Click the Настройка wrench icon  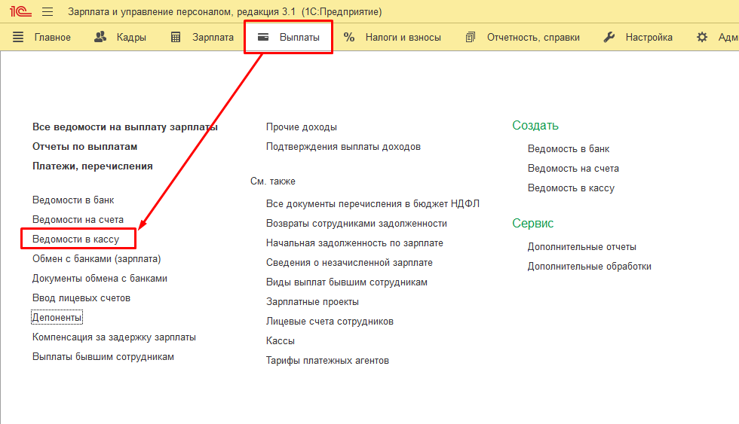[609, 37]
